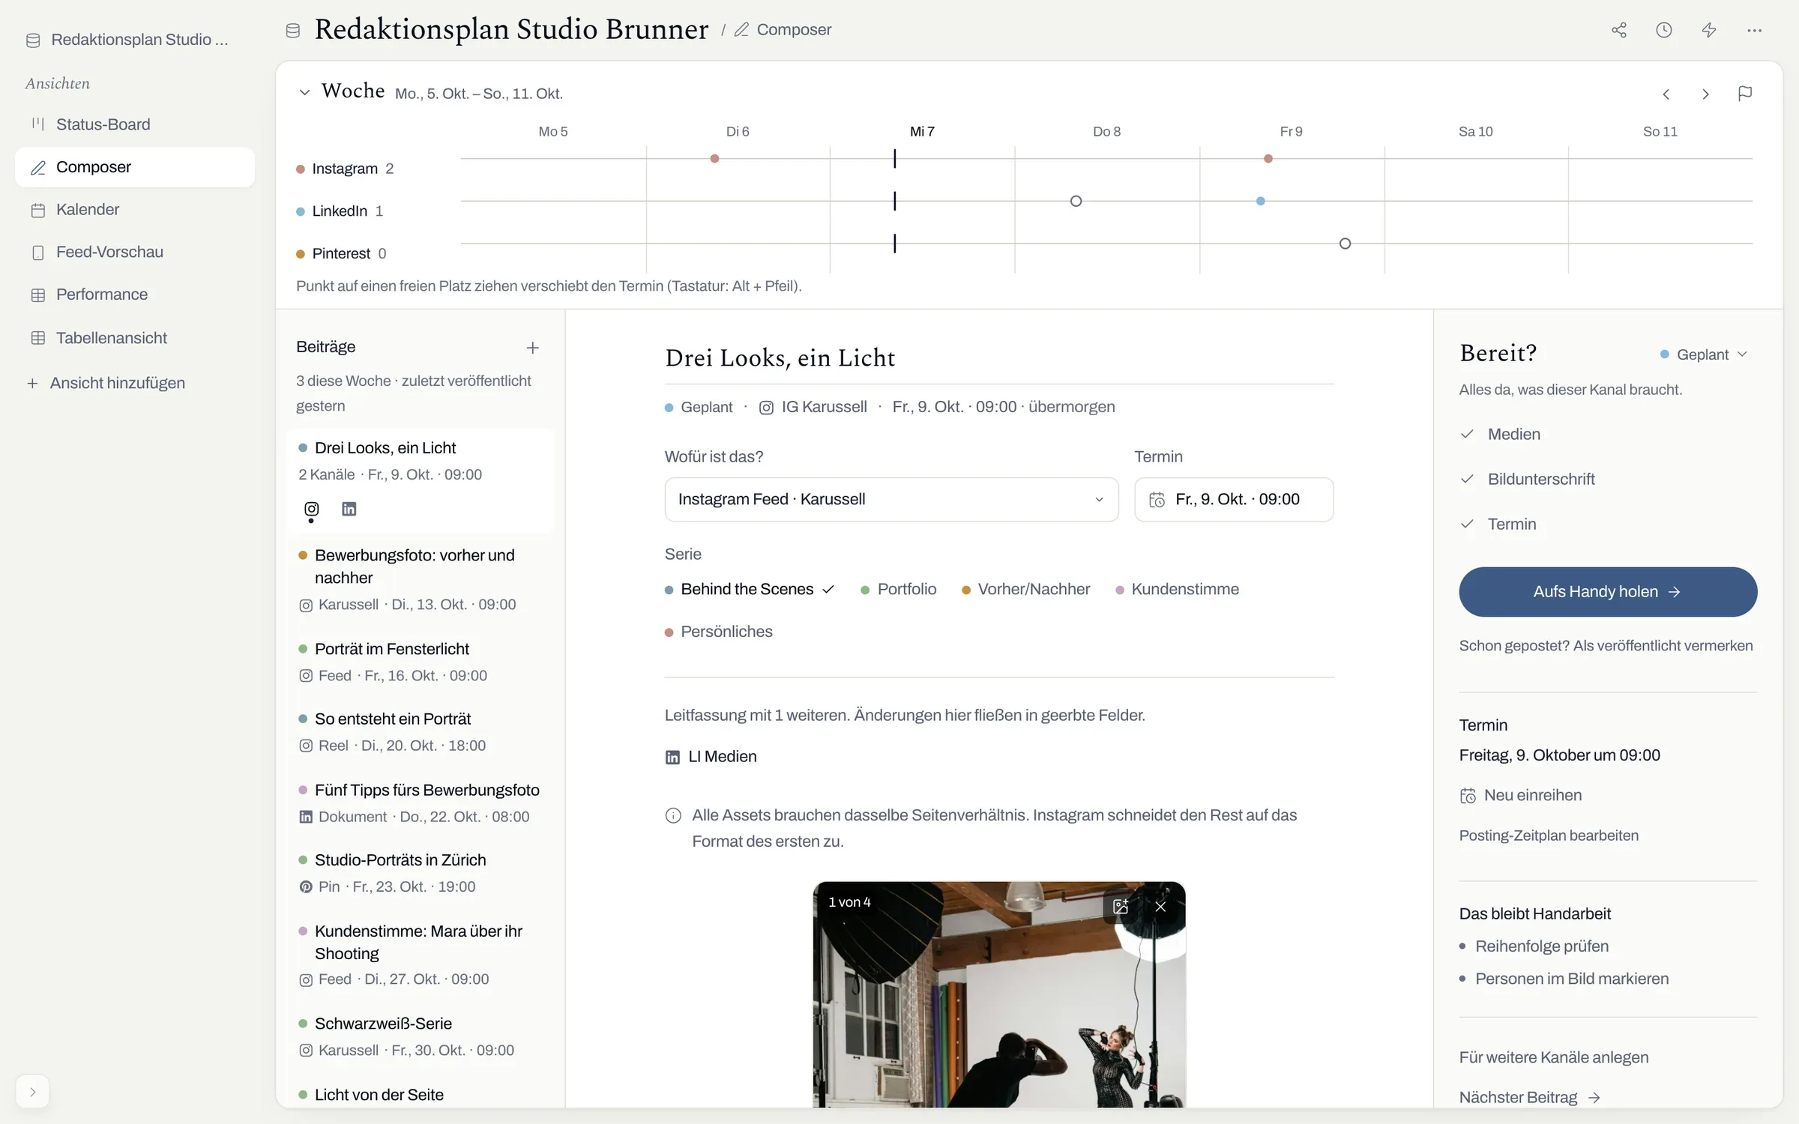Go to next week arrow

pyautogui.click(x=1705, y=94)
